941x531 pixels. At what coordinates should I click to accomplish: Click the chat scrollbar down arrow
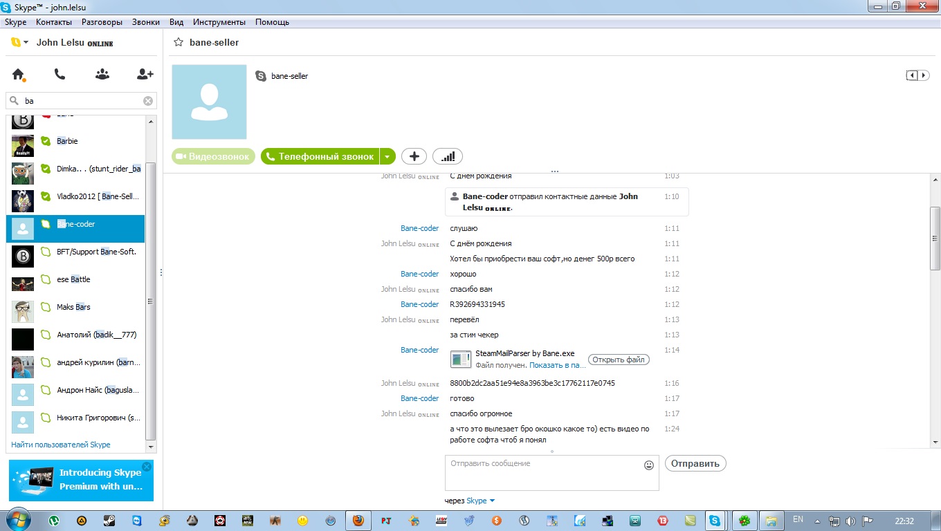click(x=935, y=442)
